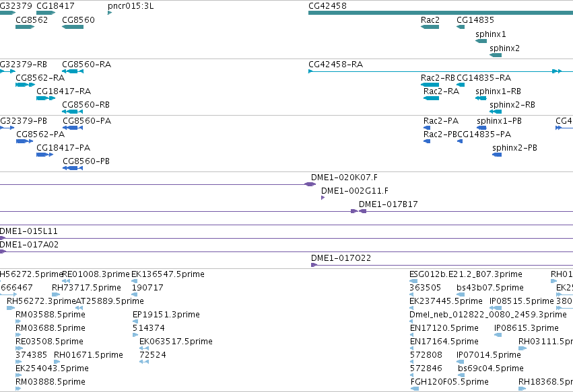Select the CG8560 gene glyph
The height and width of the screenshot is (392, 573).
[x=73, y=27]
